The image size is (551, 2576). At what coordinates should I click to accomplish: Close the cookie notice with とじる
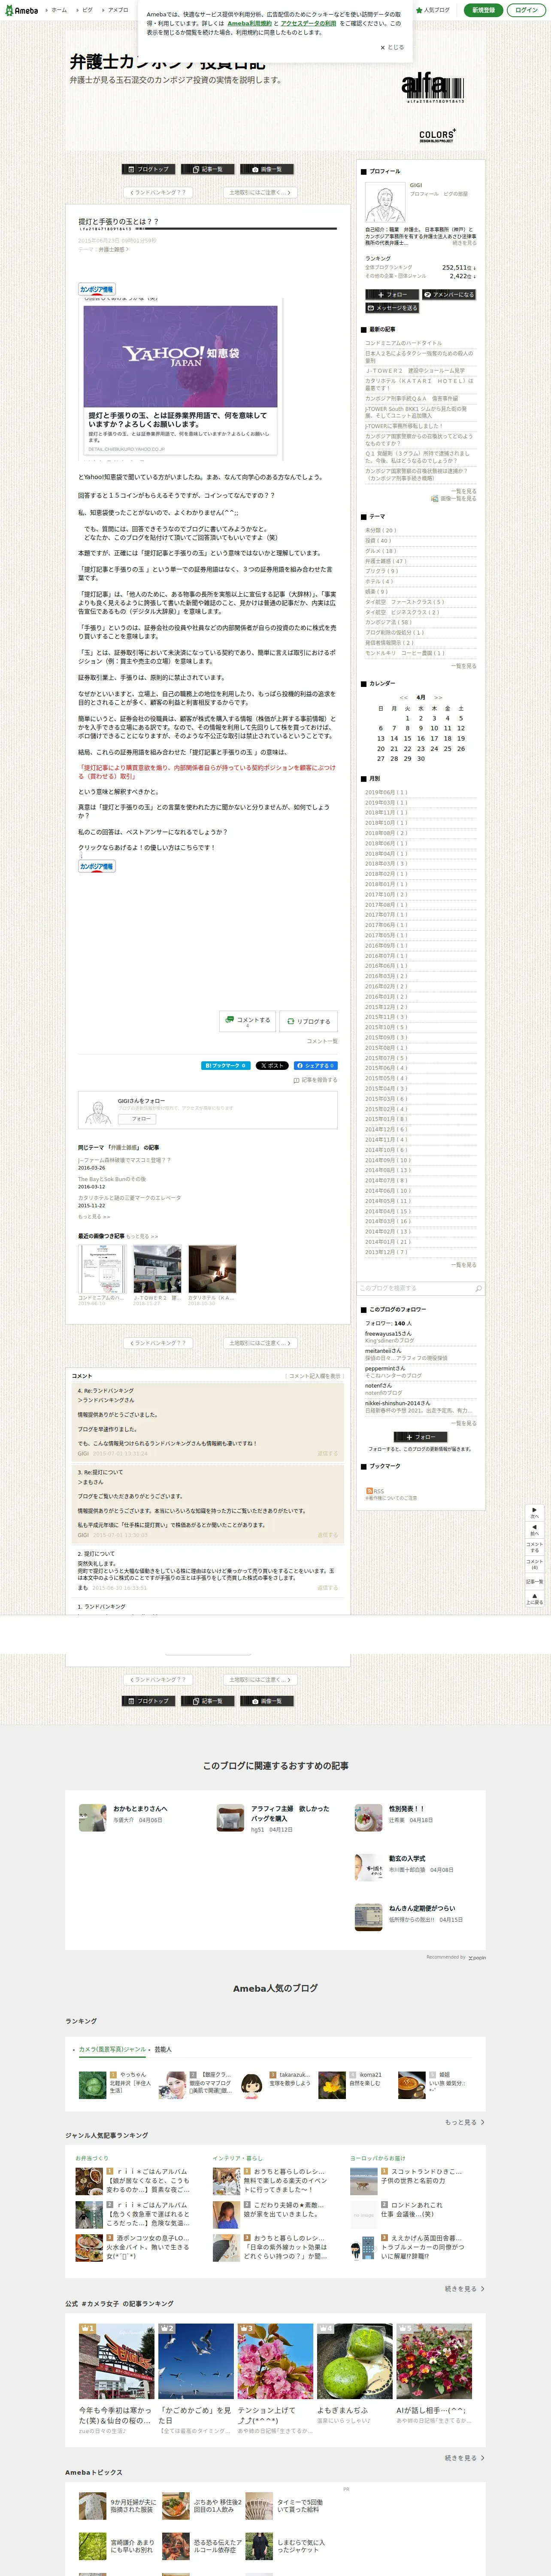pyautogui.click(x=392, y=47)
